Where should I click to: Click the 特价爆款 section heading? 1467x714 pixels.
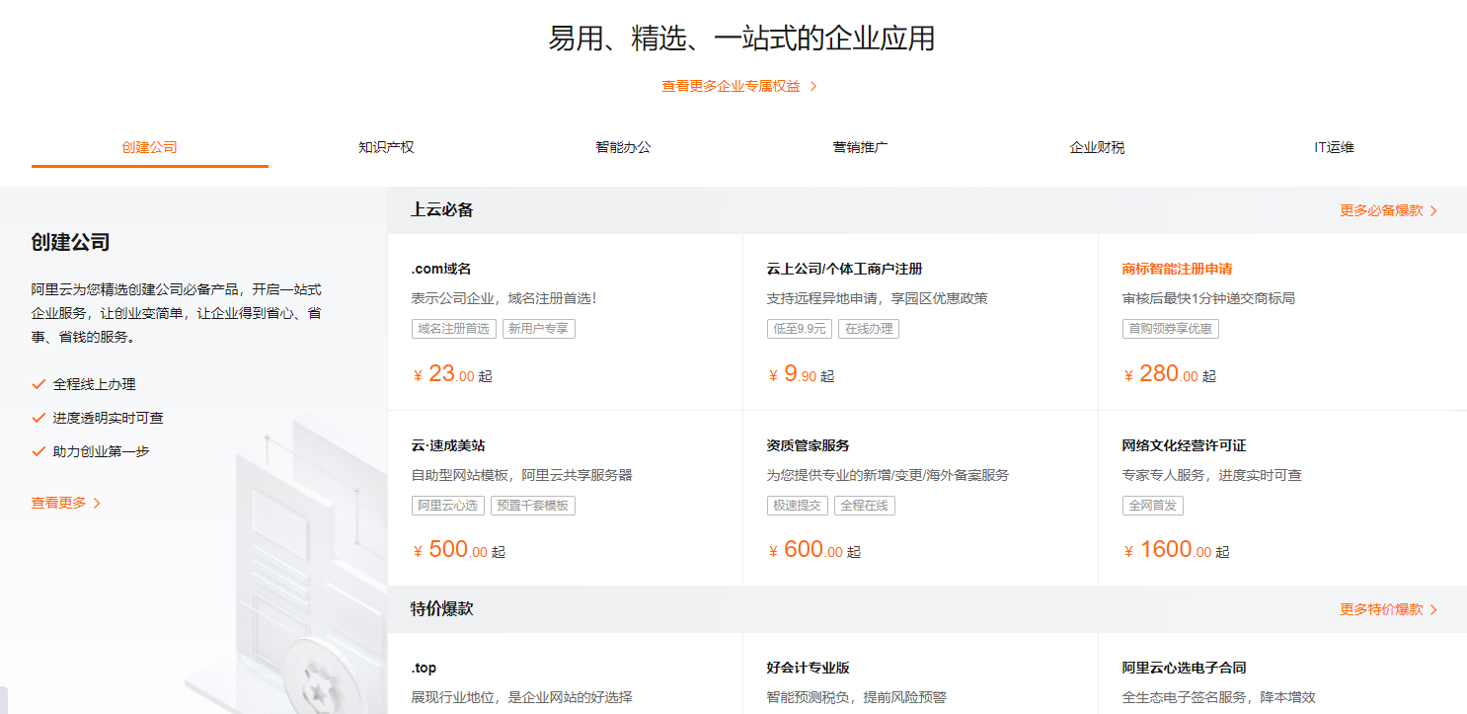click(442, 608)
